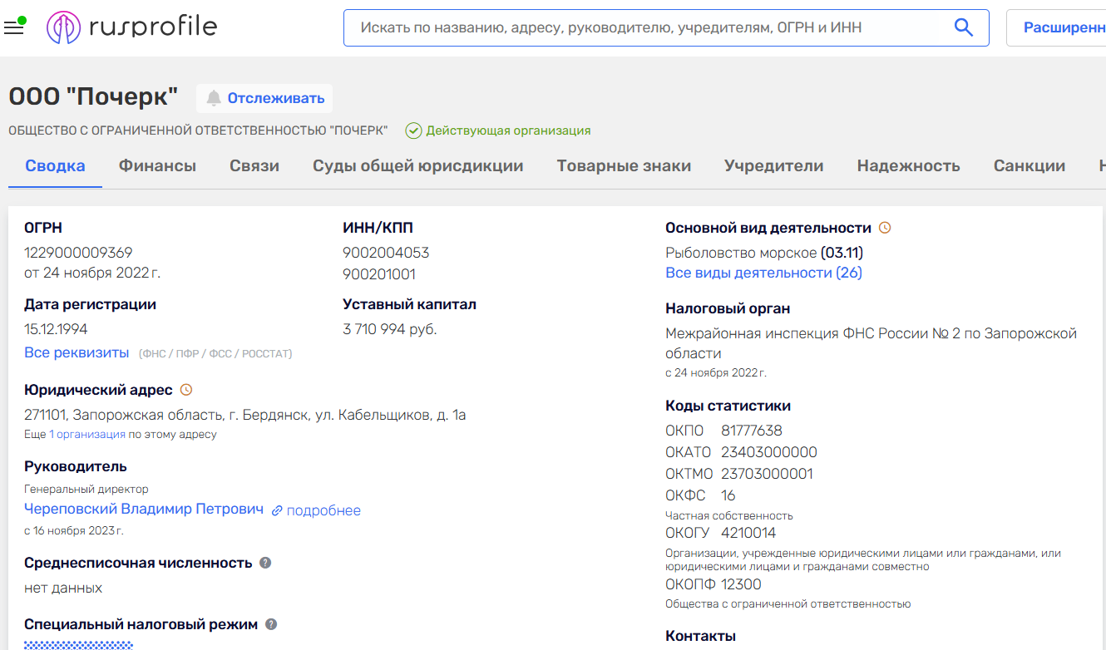Click clock icon beside Основной вид деятельности
This screenshot has height=650, width=1106.
885,228
